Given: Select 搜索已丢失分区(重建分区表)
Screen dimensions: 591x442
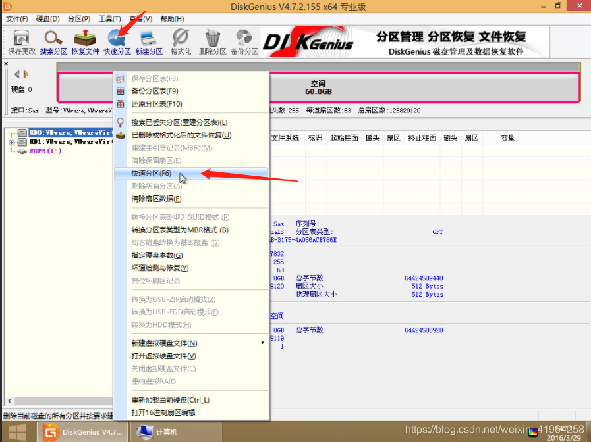Looking at the screenshot, I should click(x=179, y=122).
